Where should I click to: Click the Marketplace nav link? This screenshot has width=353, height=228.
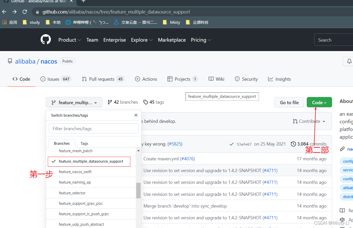click(x=172, y=40)
